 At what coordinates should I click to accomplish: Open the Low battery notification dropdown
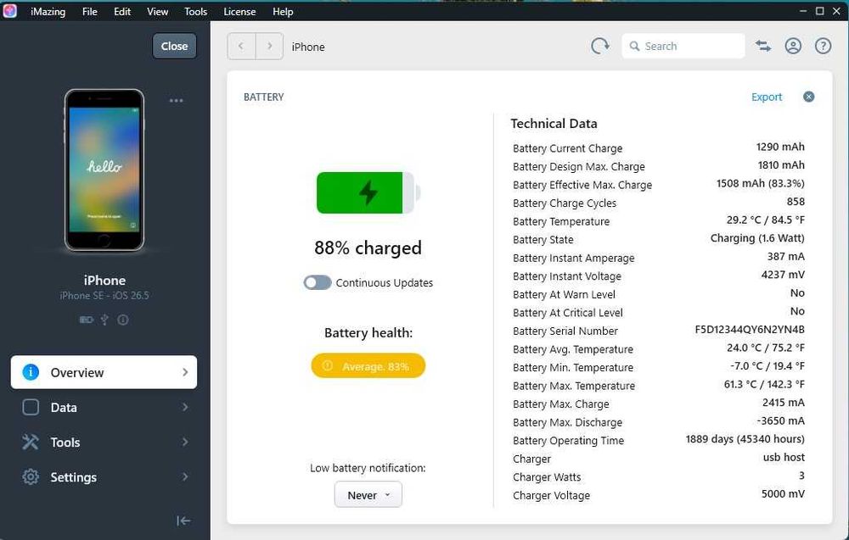coord(368,494)
